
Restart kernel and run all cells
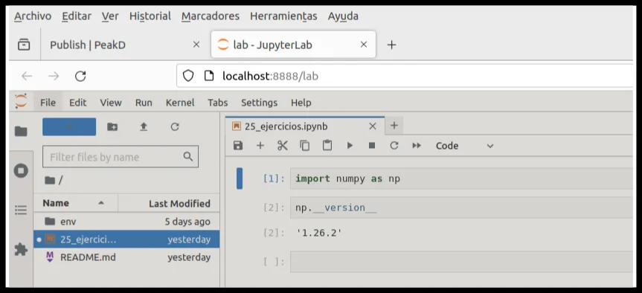(x=417, y=146)
